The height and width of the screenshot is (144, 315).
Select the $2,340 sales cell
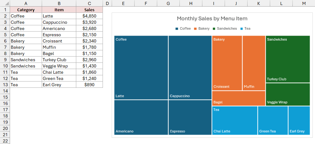[89, 41]
